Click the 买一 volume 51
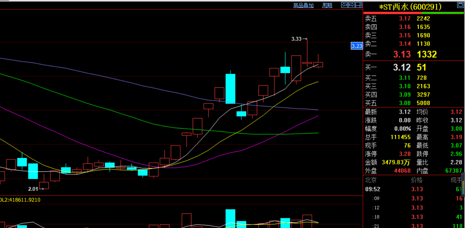 421,67
